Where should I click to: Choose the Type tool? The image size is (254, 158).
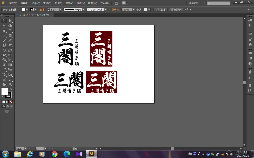click(x=10, y=31)
